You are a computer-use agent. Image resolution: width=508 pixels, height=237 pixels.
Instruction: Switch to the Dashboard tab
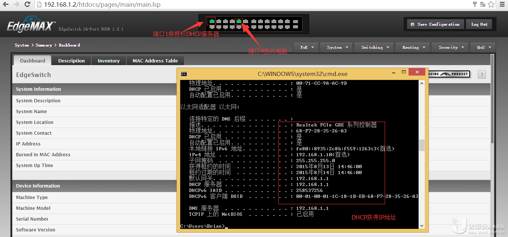[x=32, y=61]
